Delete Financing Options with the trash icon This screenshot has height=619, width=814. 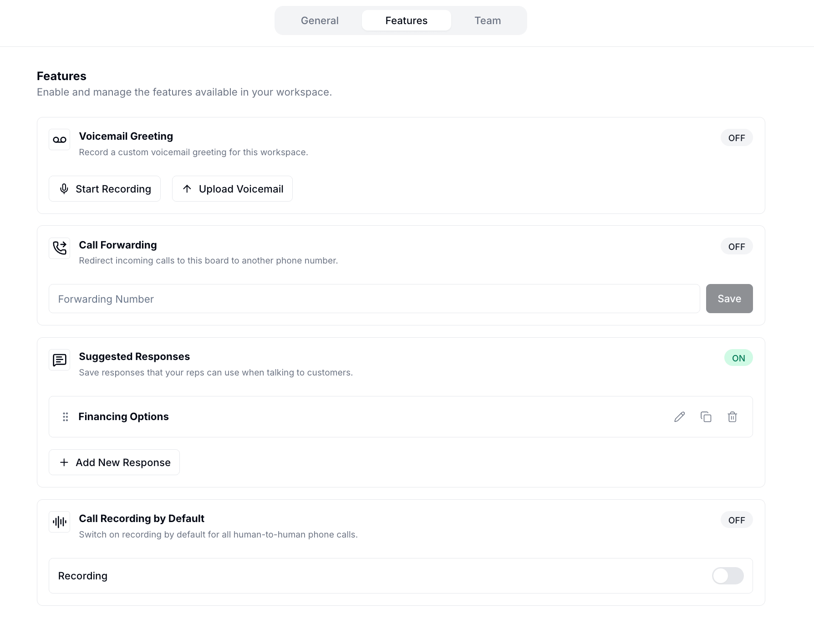733,417
